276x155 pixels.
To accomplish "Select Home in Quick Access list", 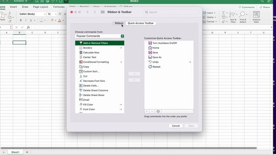I will coord(169,48).
